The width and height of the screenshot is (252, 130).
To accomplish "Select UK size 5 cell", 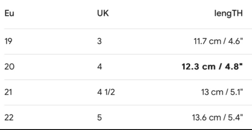I will [99, 118].
